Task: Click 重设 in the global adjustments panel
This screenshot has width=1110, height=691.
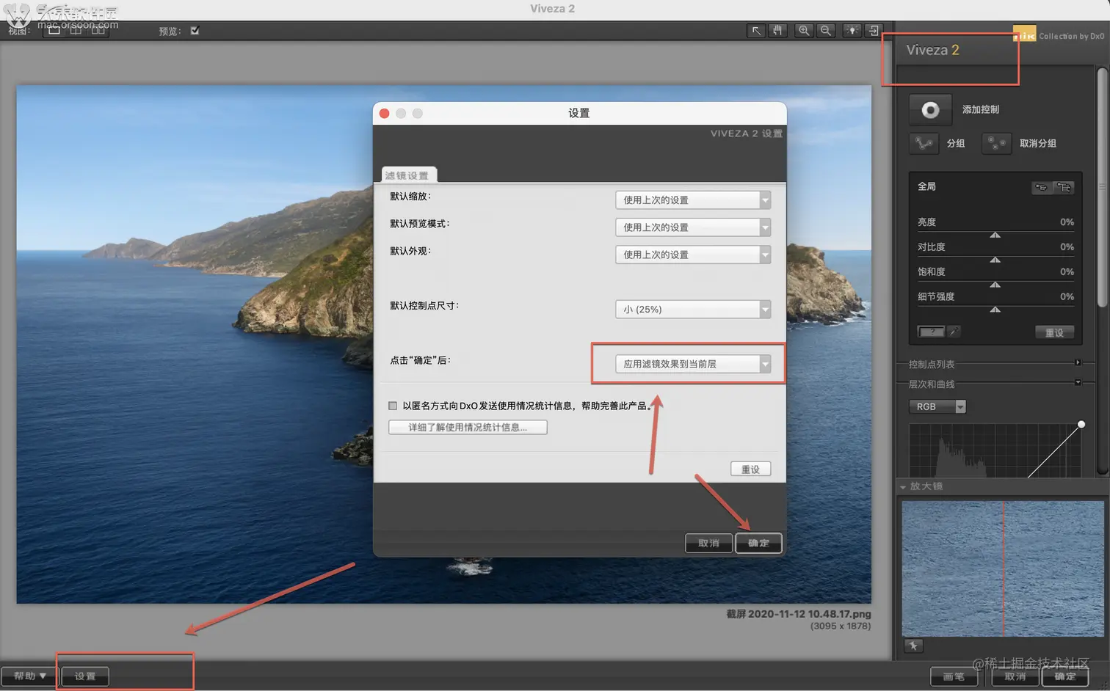Action: point(1055,333)
